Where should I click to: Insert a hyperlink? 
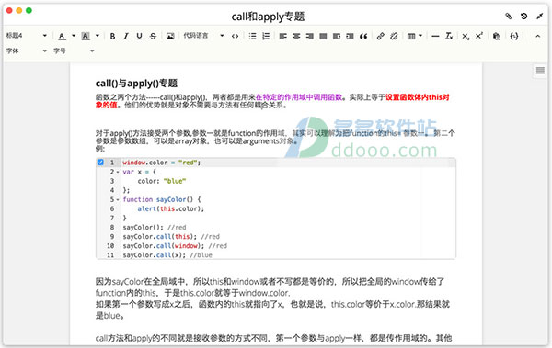pos(381,36)
